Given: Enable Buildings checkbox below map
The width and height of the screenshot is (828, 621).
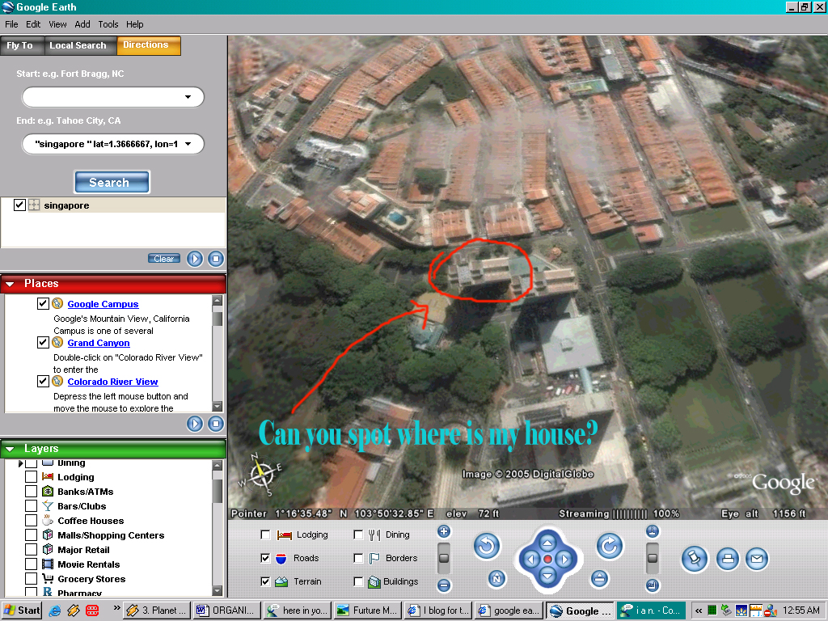Looking at the screenshot, I should (x=358, y=581).
